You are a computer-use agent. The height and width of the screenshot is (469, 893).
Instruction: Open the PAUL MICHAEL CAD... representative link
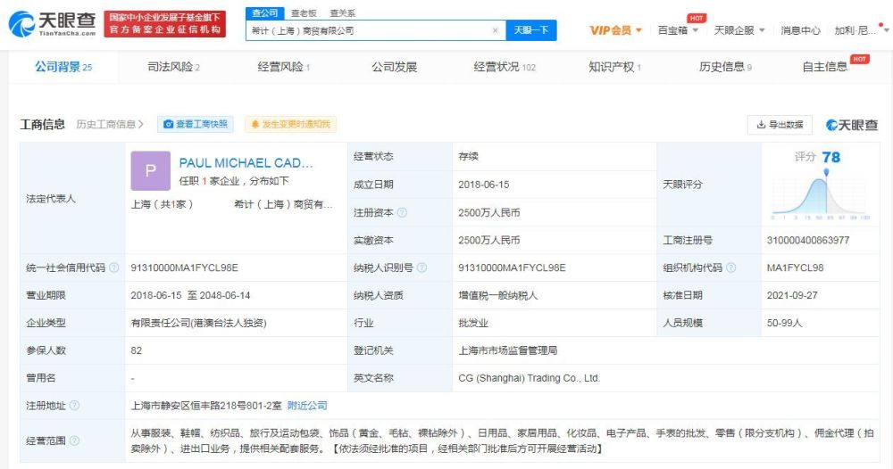[x=246, y=163]
